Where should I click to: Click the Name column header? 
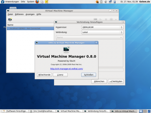pos(31,25)
